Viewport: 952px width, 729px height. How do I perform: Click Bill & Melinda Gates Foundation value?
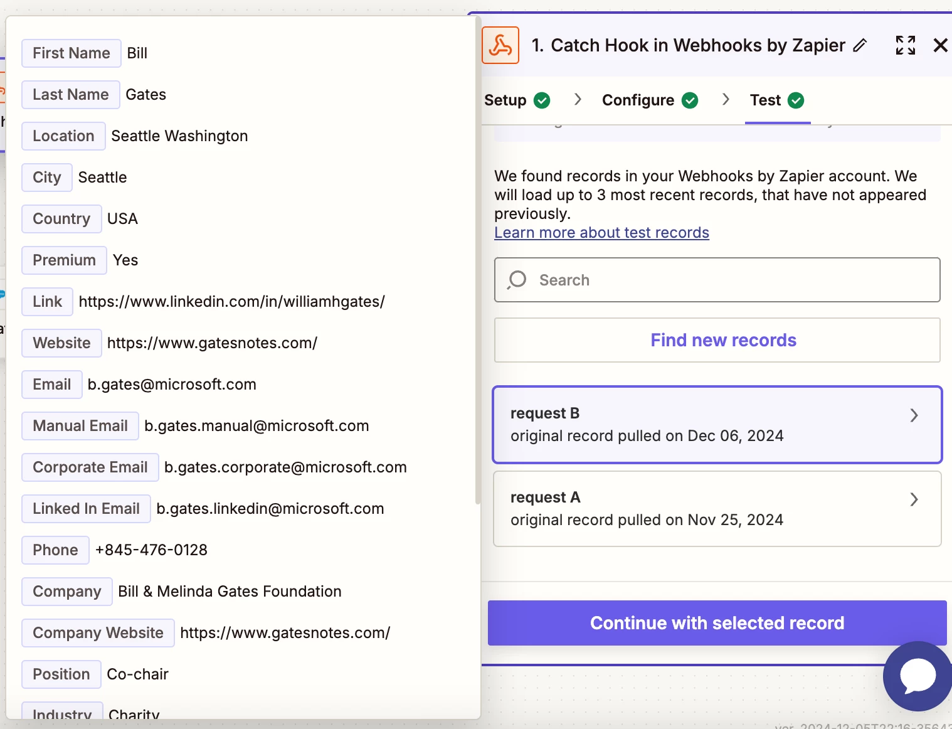[230, 592]
